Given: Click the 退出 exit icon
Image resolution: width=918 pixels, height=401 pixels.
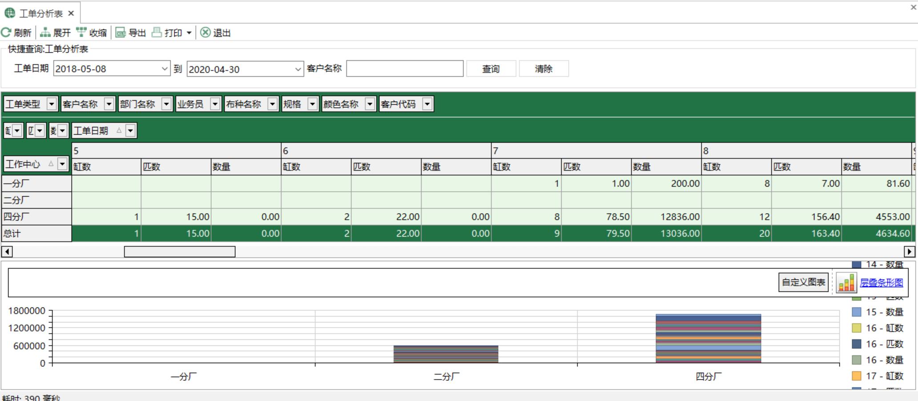Looking at the screenshot, I should [205, 32].
